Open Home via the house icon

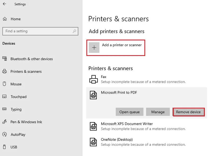tap(5, 19)
